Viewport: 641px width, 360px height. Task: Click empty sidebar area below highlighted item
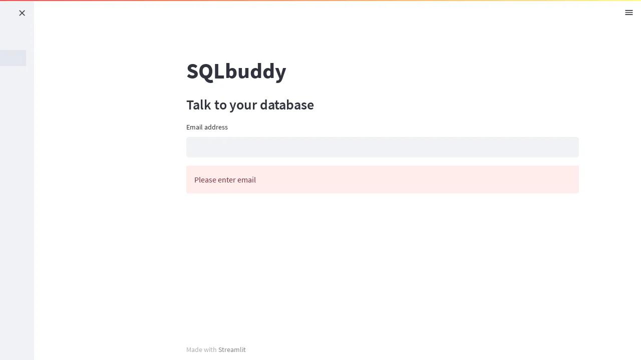pos(17,200)
